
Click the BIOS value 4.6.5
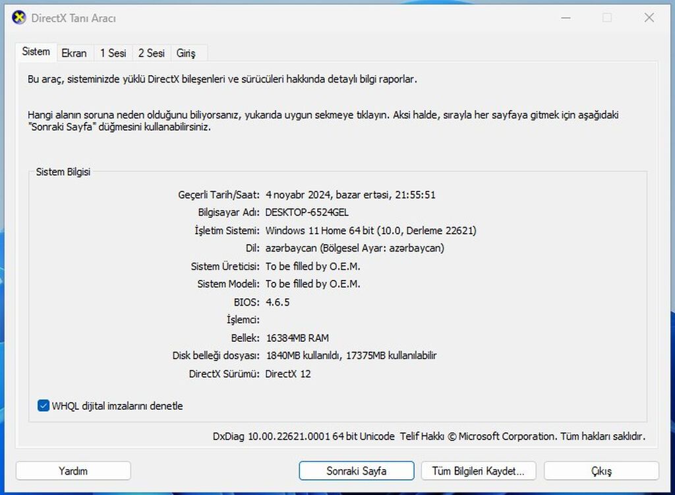click(278, 302)
